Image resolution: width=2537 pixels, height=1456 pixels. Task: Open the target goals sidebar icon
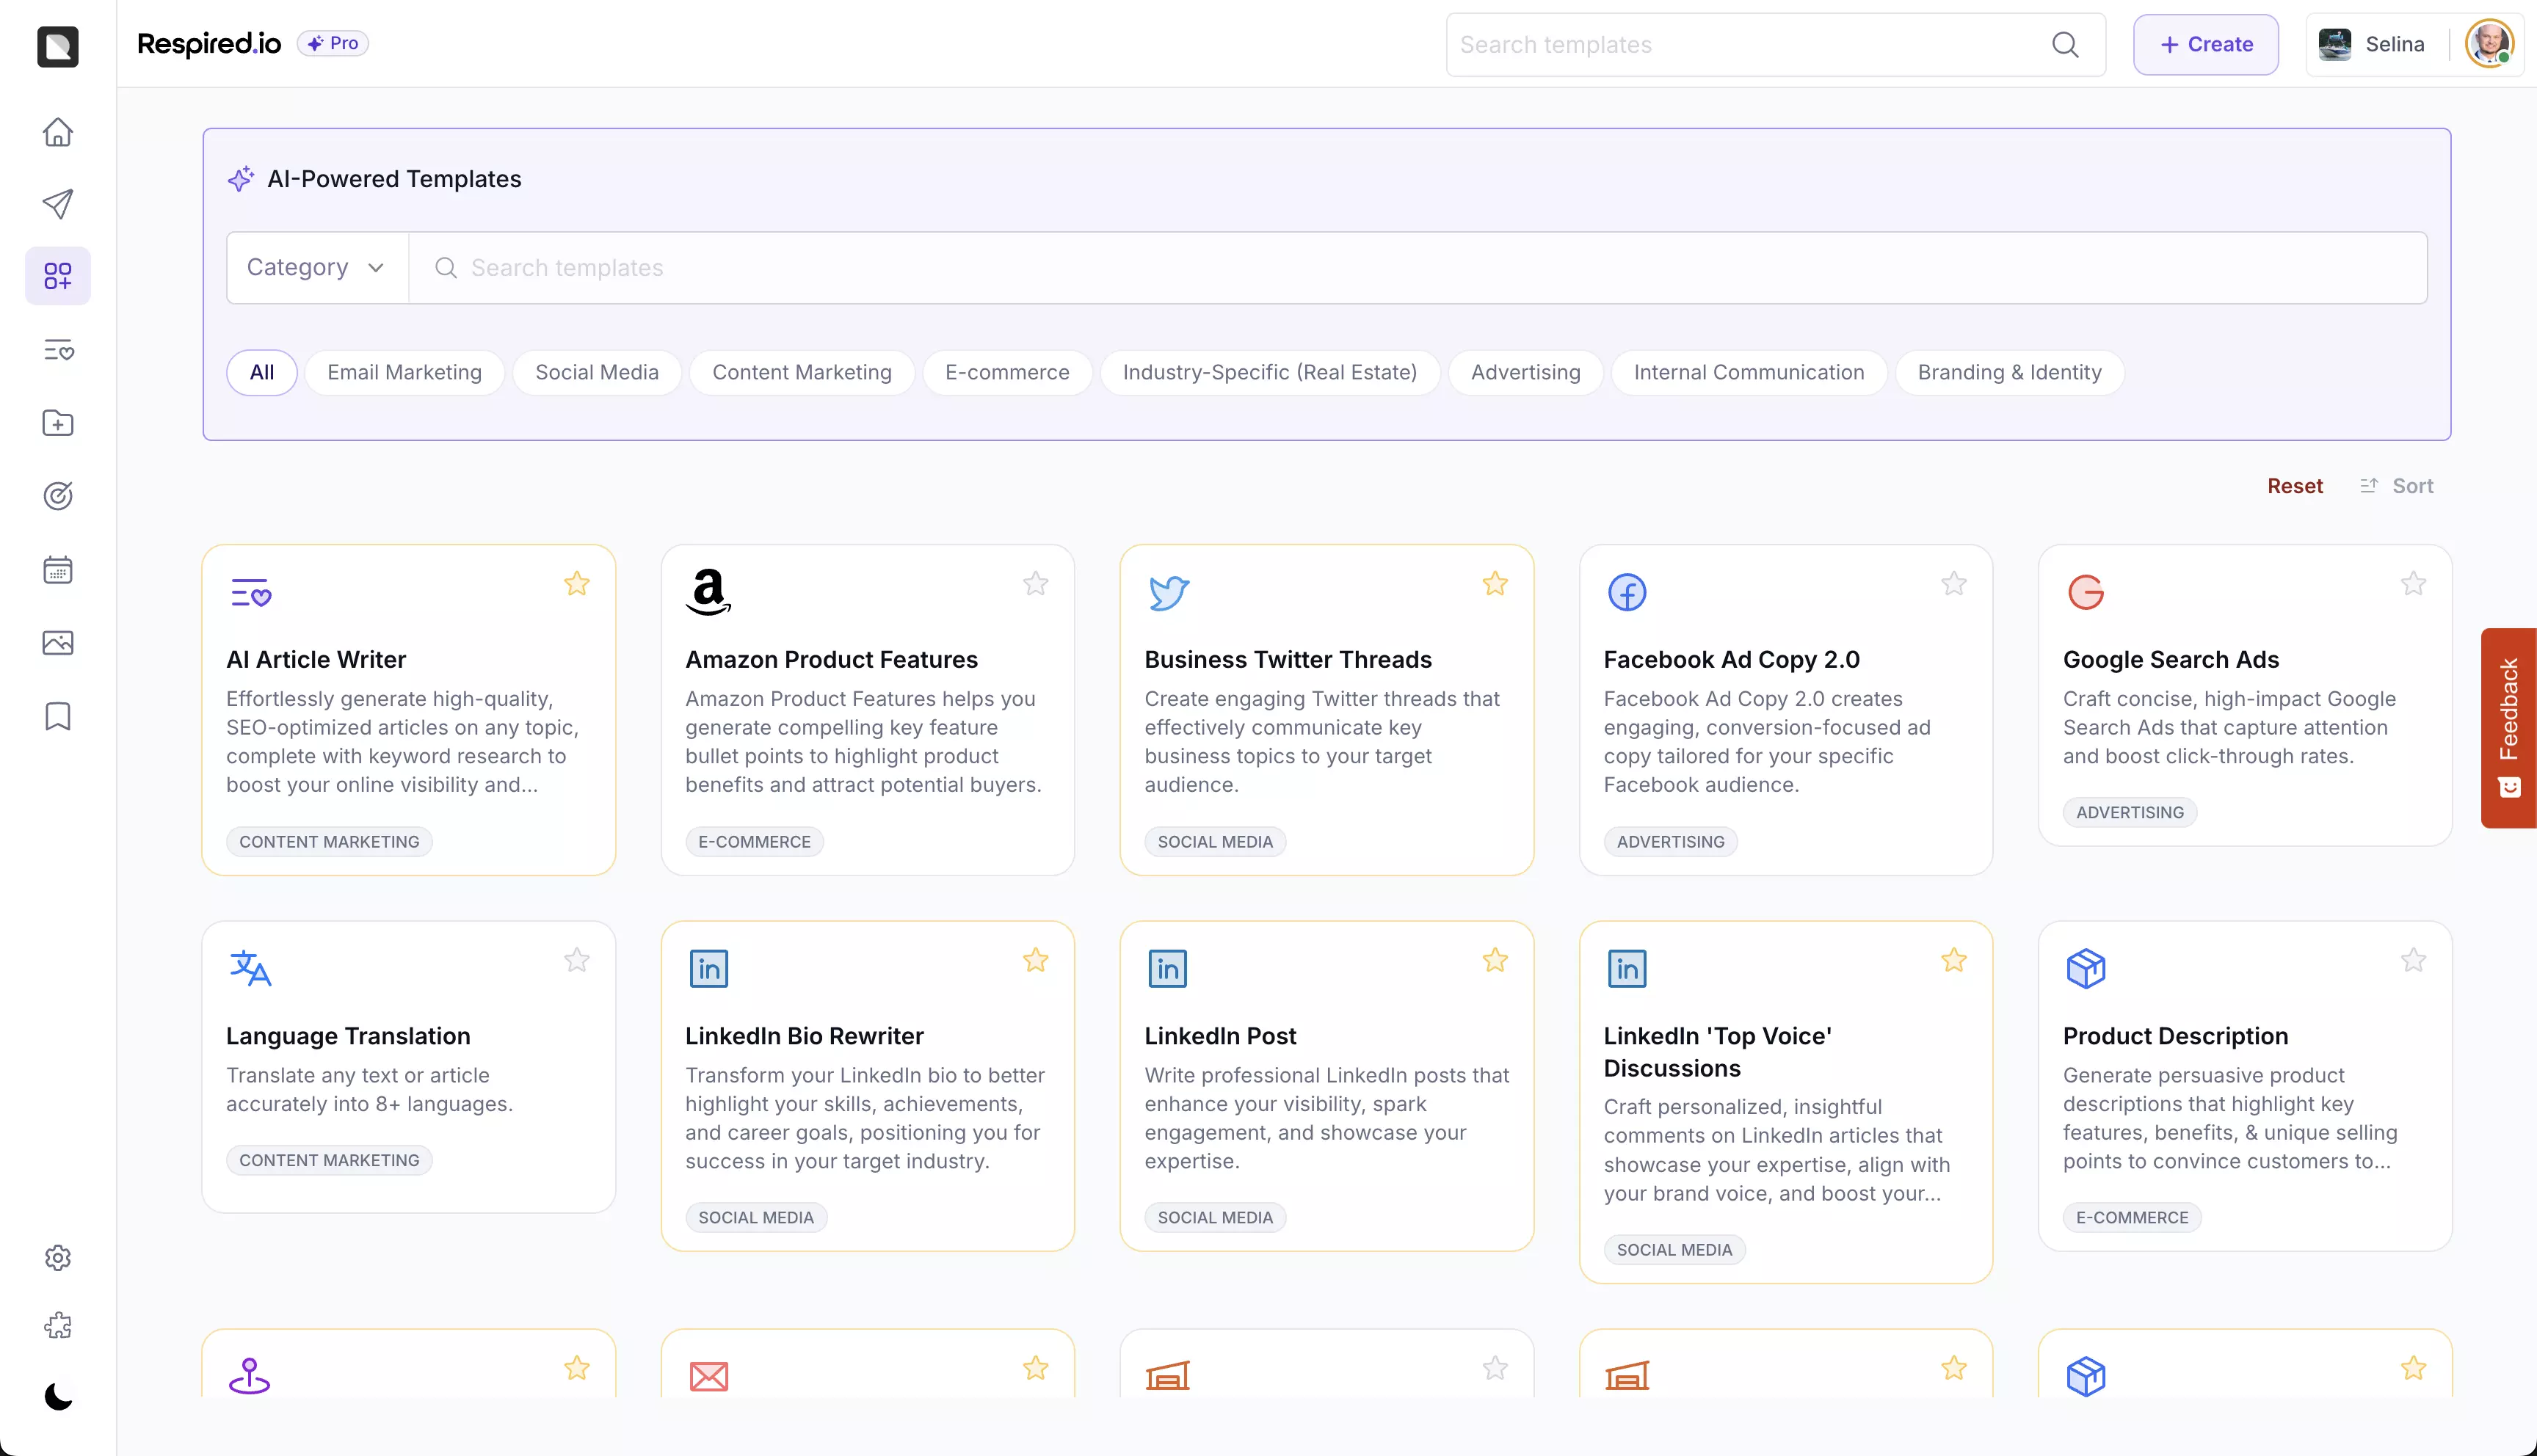(58, 496)
